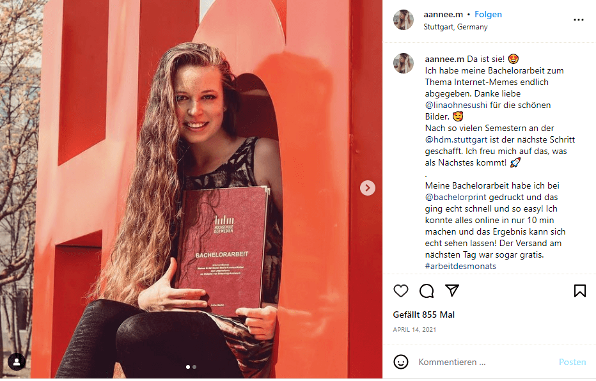Go to next photo with arrow
Viewport: 596px width, 381px height.
368,188
